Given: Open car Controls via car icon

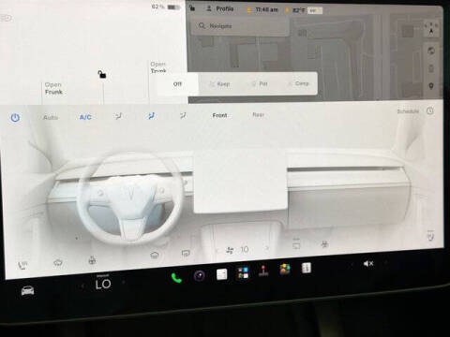Looking at the screenshot, I should tap(27, 291).
